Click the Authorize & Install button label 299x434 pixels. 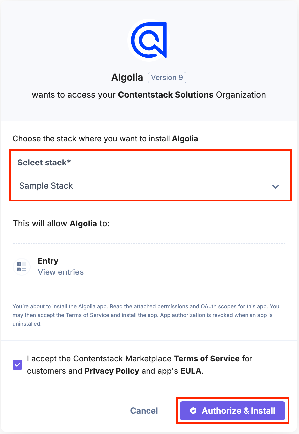tap(238, 411)
